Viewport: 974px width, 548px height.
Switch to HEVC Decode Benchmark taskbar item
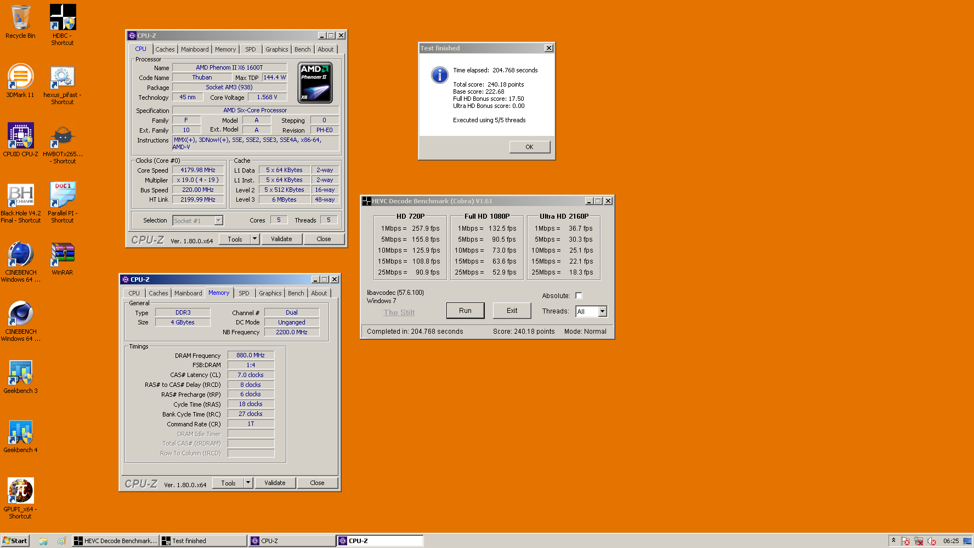[x=116, y=541]
